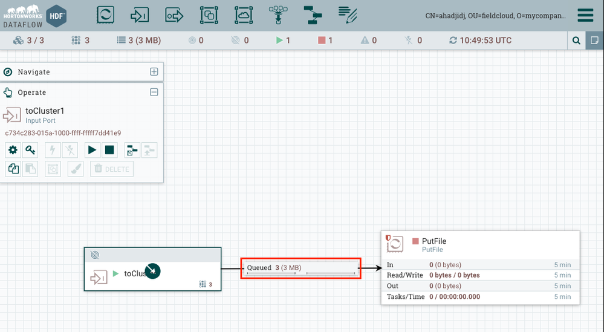Screen dimensions: 604x332
Task: Select the Process Group toolbar icon
Action: pos(209,15)
